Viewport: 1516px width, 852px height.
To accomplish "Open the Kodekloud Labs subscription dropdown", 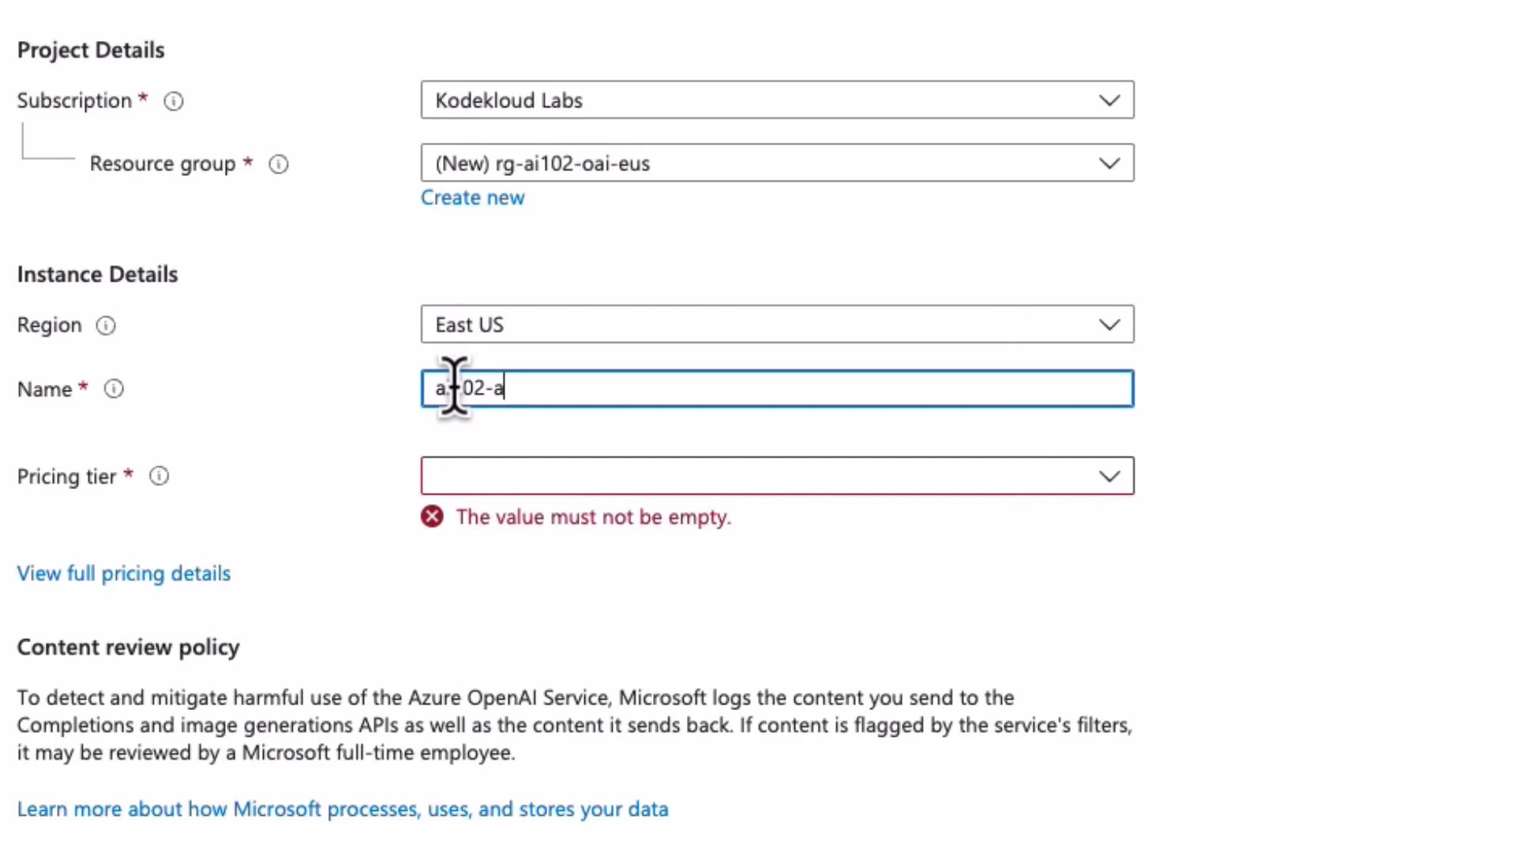I will coord(777,100).
